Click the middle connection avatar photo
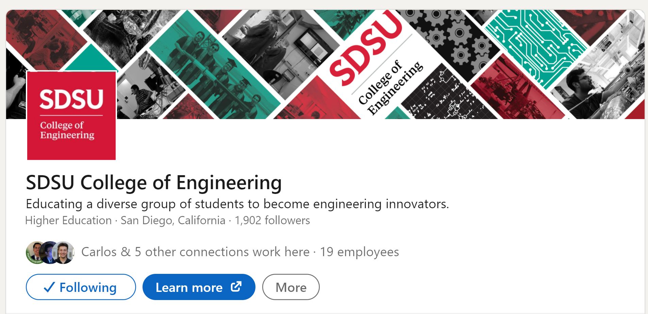 point(49,252)
